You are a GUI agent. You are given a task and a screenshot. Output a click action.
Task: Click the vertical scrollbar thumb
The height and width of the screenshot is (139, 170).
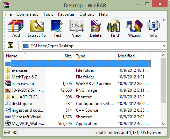click(163, 80)
